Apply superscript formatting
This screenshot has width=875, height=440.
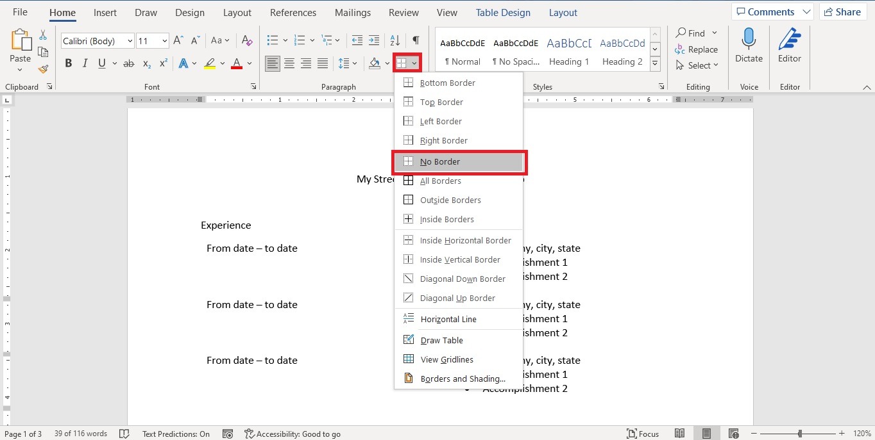pyautogui.click(x=164, y=63)
